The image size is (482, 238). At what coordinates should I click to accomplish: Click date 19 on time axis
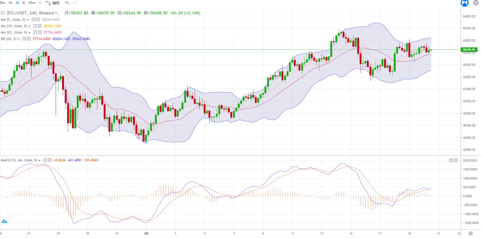409,233
